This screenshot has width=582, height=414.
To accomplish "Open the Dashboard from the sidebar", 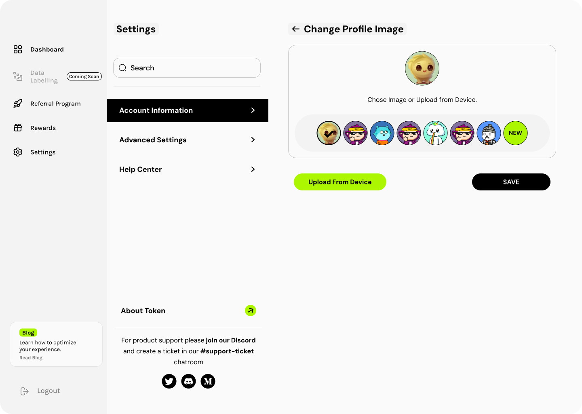I will point(47,49).
